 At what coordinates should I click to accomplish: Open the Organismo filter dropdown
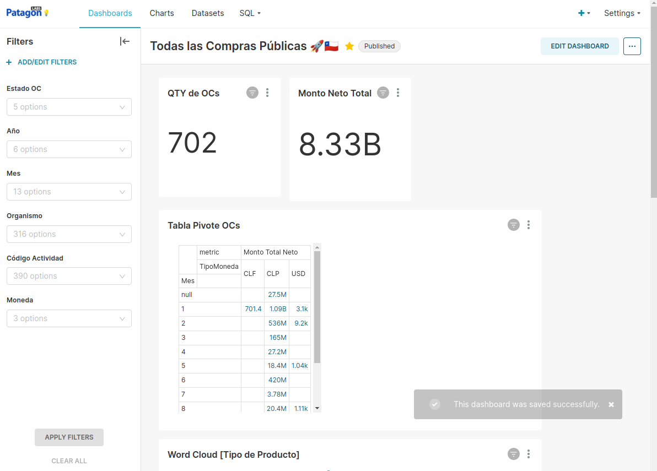click(x=69, y=234)
